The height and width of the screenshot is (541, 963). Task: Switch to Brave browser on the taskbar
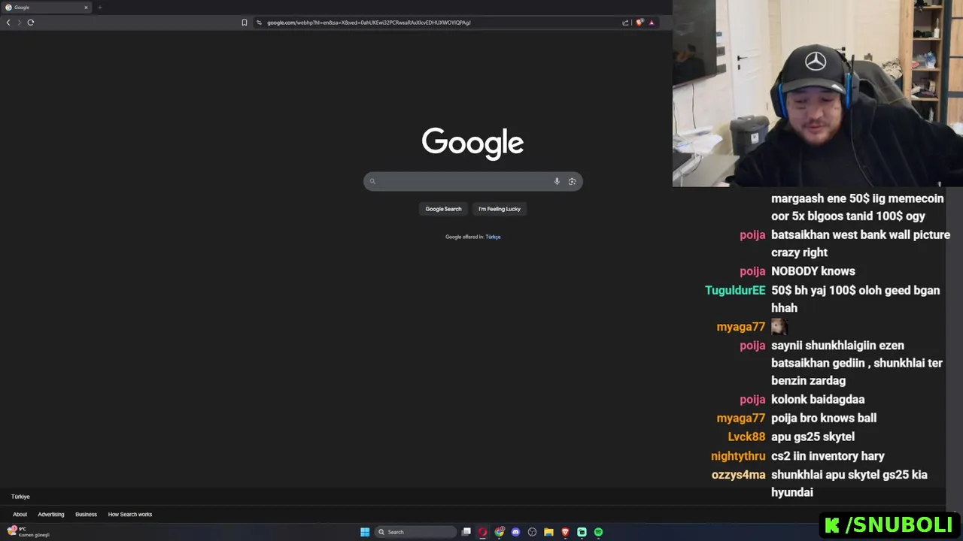566,532
